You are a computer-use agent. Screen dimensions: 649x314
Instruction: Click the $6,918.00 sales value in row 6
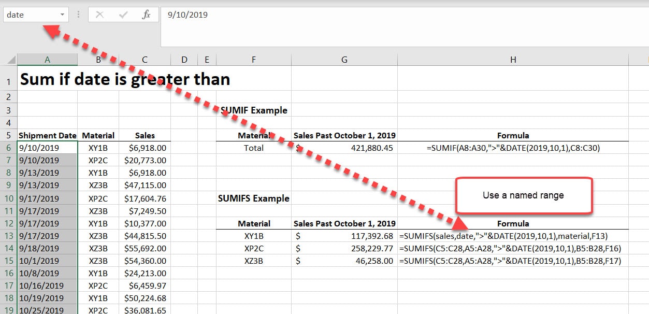145,148
